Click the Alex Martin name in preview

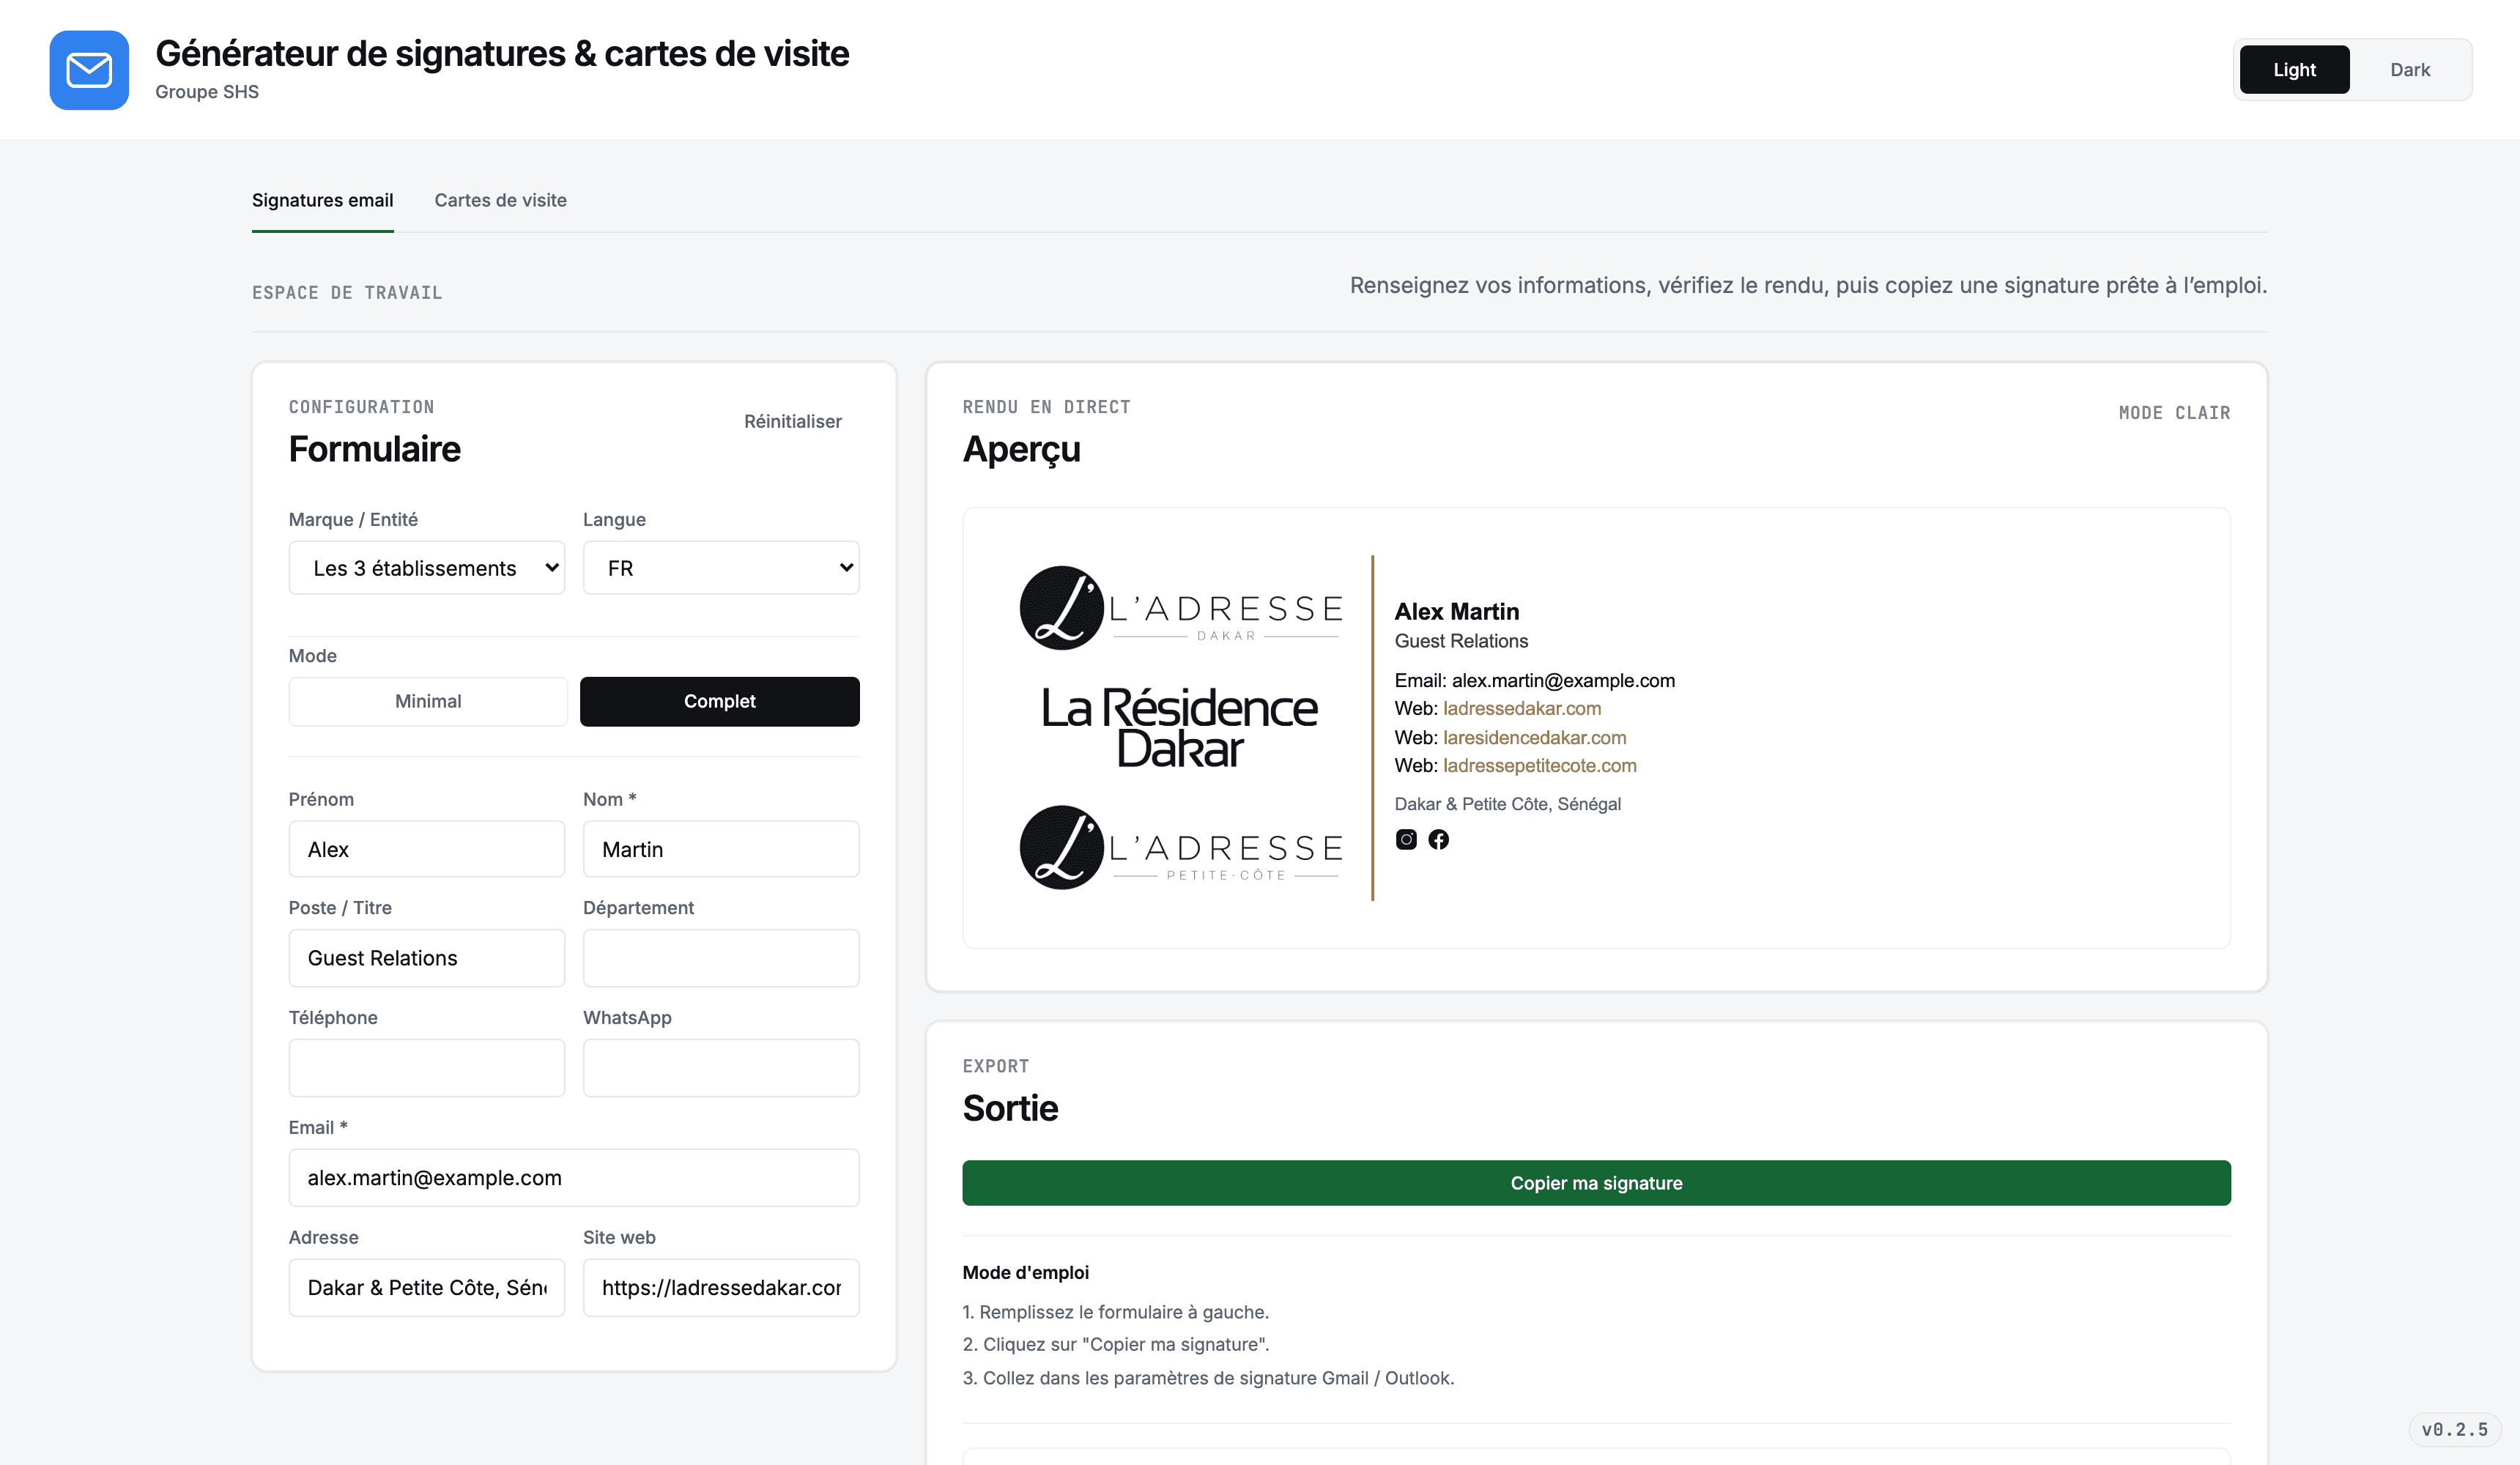[1456, 611]
